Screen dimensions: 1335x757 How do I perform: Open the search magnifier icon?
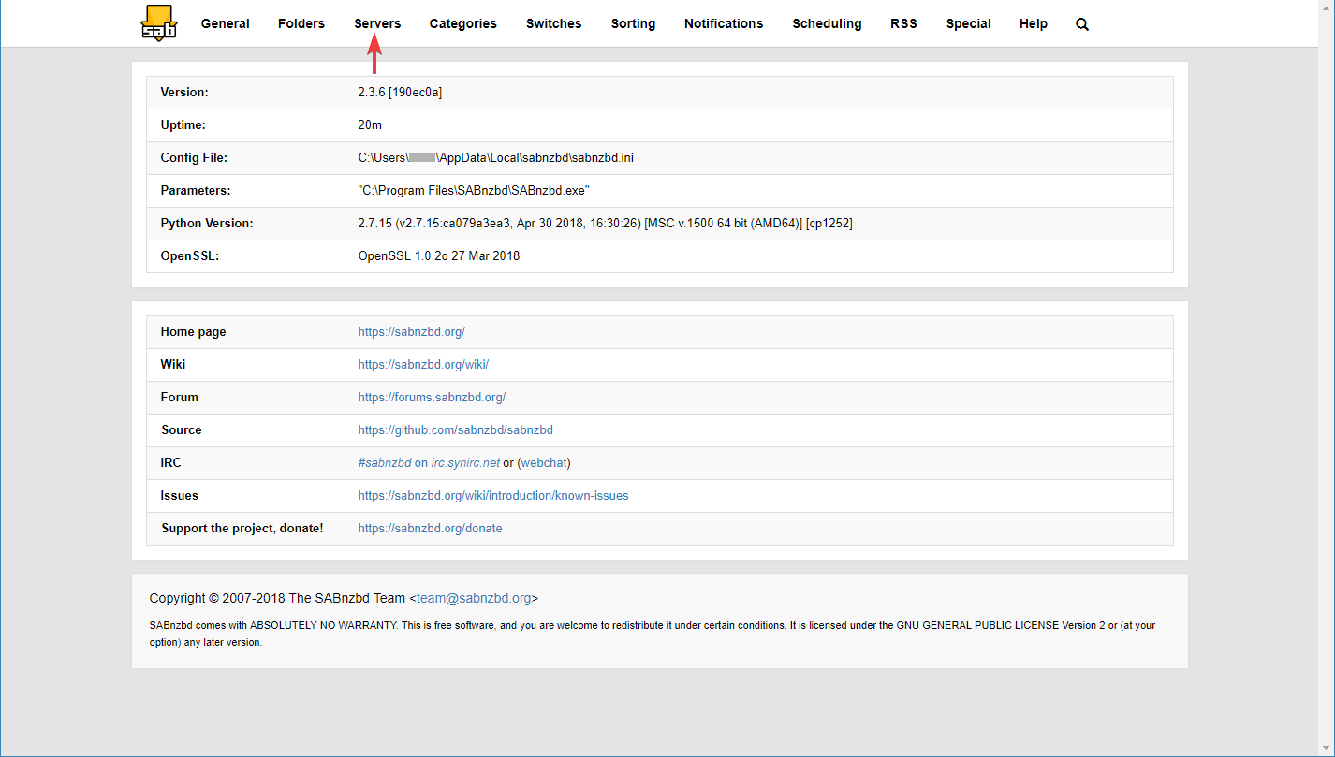click(x=1082, y=24)
